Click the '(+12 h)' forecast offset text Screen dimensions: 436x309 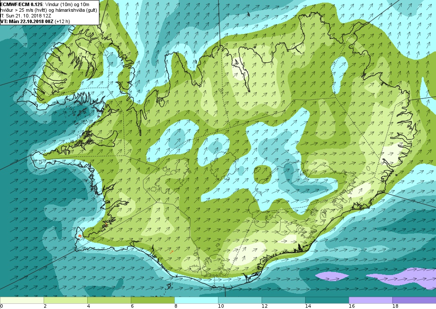click(62, 21)
